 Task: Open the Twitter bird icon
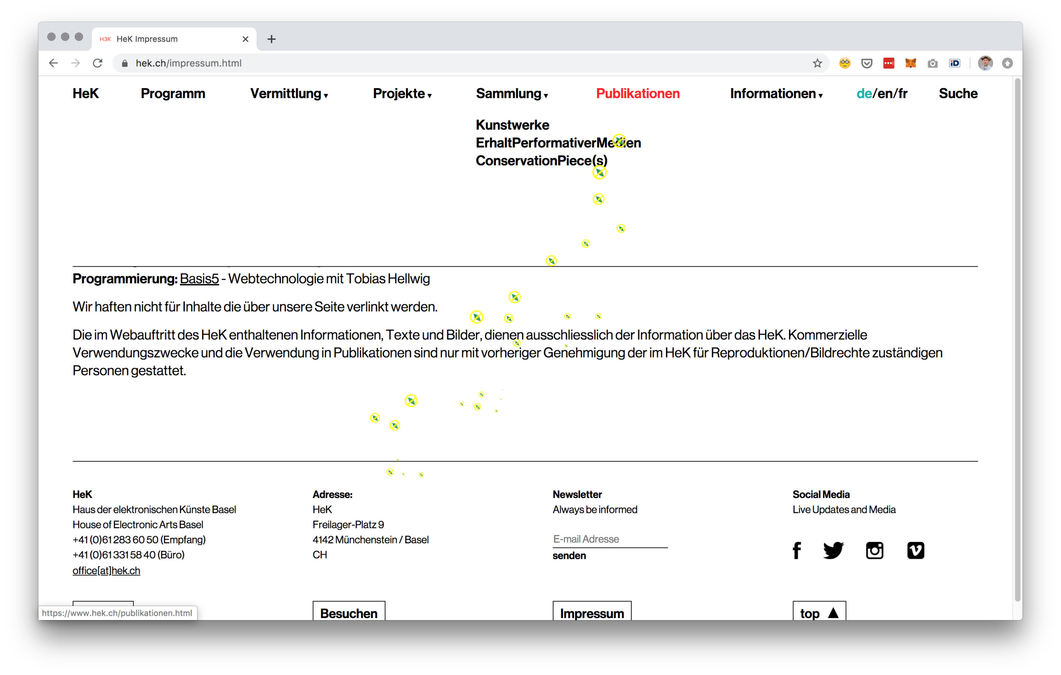click(x=833, y=550)
